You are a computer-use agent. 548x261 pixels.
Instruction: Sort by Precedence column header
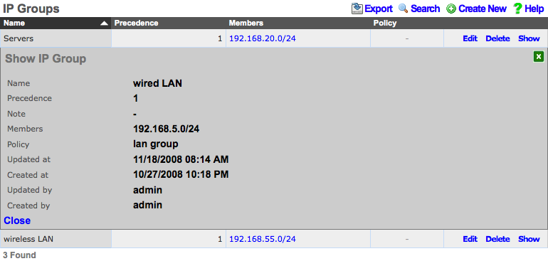137,23
